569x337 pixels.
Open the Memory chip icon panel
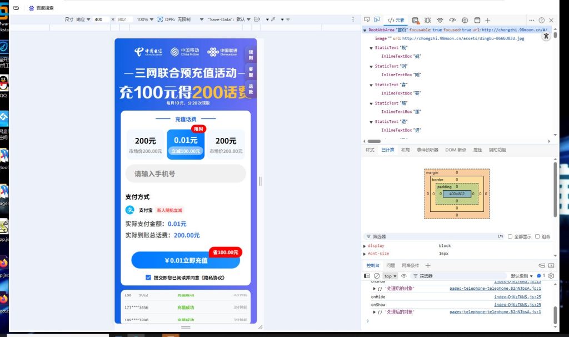pyautogui.click(x=465, y=21)
